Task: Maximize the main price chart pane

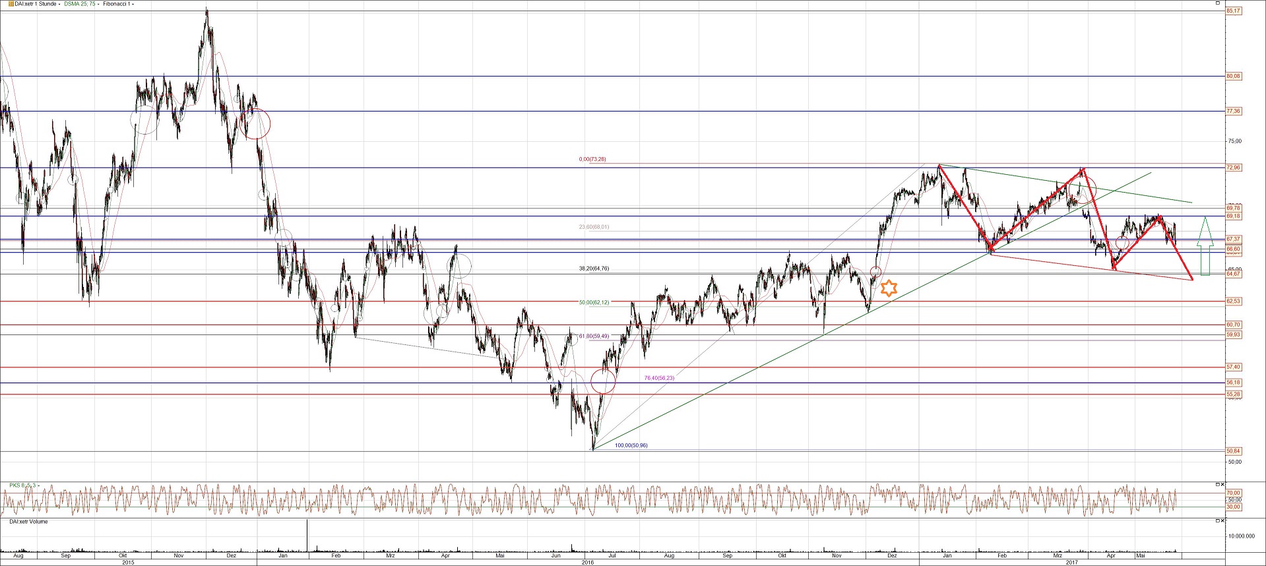Action: coord(1218,3)
